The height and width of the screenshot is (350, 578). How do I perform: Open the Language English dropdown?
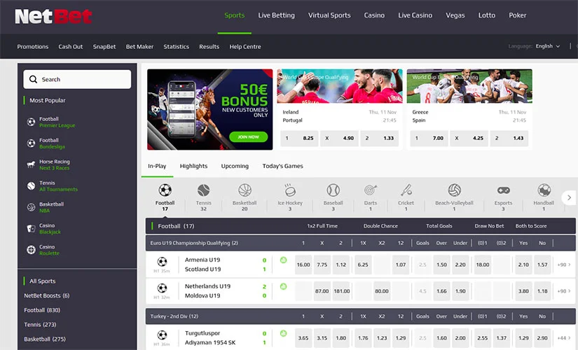(547, 46)
